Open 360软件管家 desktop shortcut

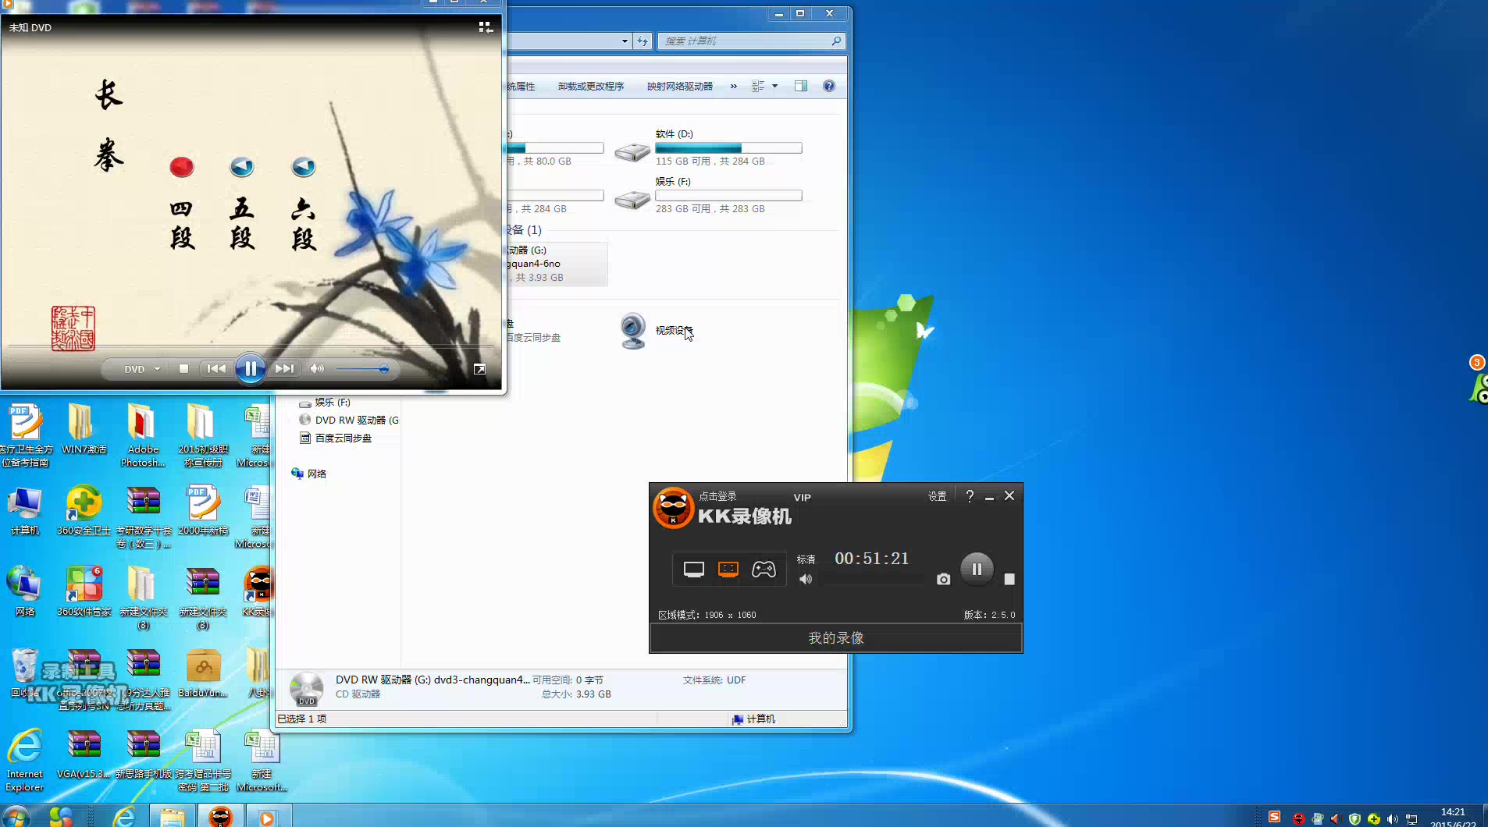[x=84, y=591]
